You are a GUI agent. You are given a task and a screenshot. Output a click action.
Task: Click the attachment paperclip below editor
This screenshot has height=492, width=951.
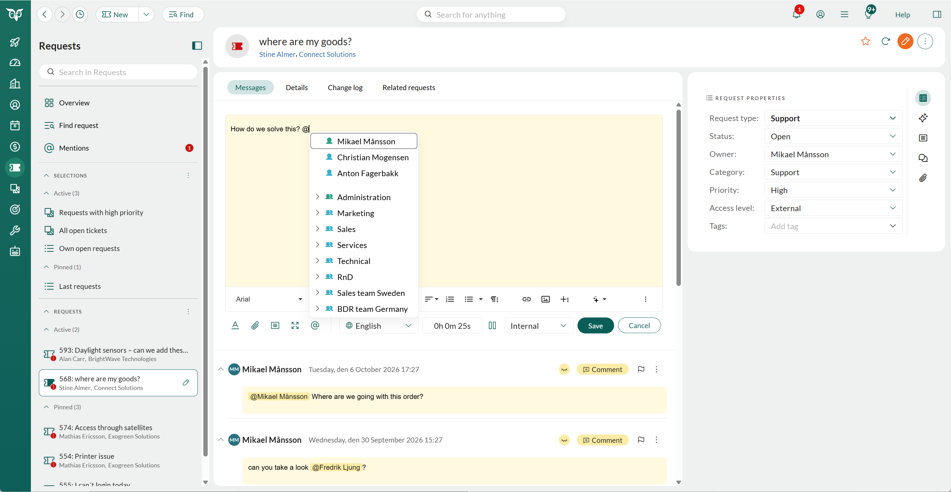255,325
